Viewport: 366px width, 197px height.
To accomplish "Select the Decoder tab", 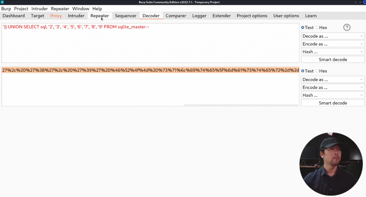I will [151, 16].
